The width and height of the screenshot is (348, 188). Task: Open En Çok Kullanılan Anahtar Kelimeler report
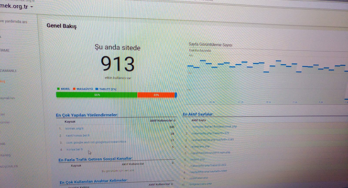(93, 181)
